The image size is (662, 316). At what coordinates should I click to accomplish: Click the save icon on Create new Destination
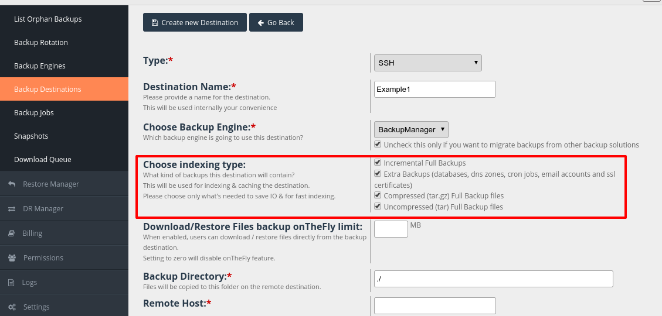(x=155, y=22)
